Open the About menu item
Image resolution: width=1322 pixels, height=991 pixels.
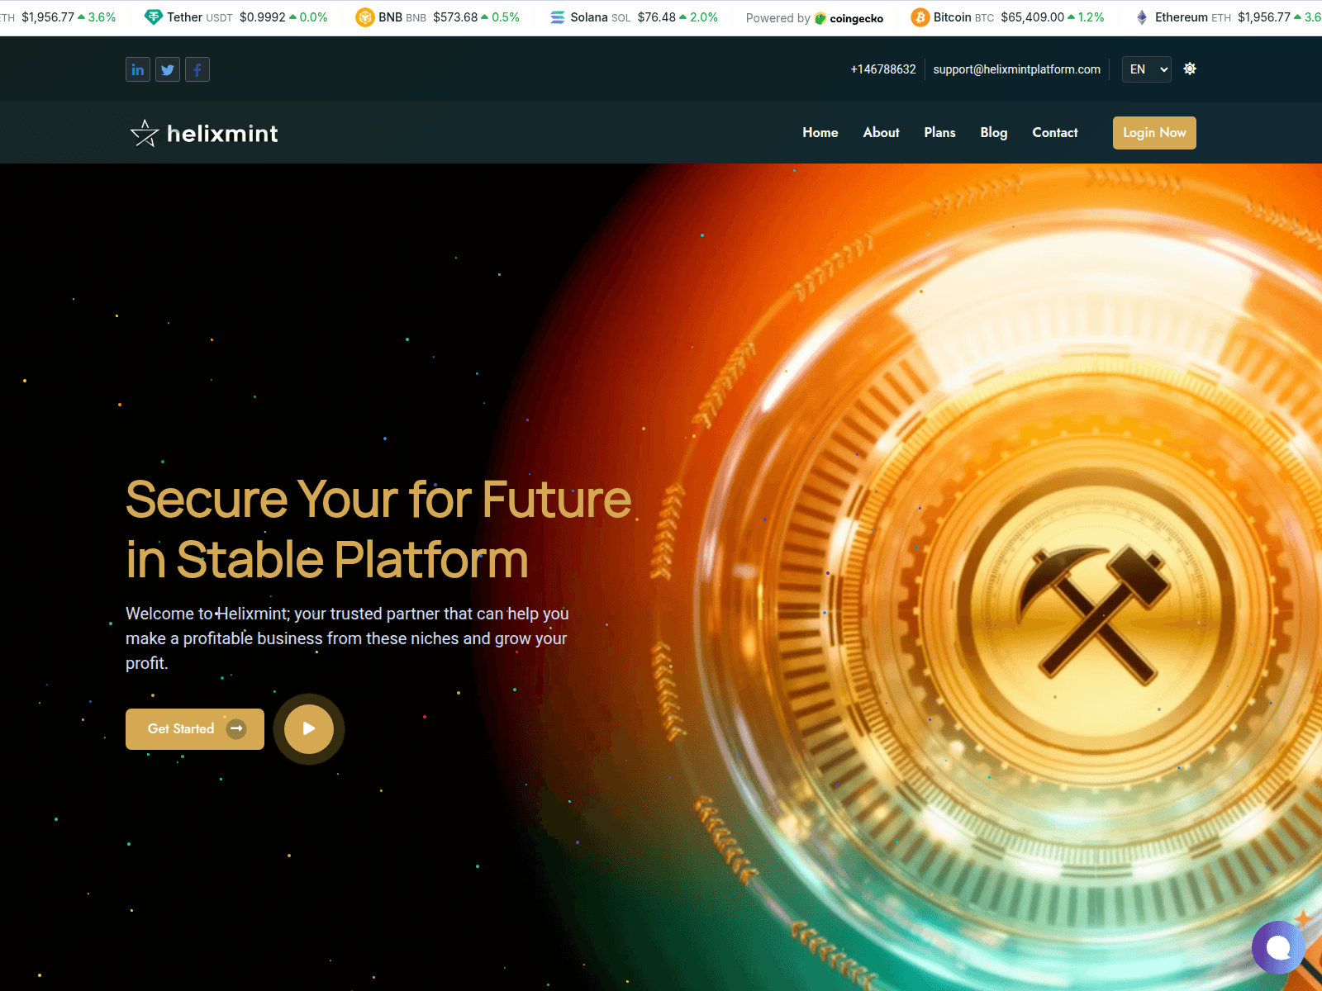[x=882, y=132]
